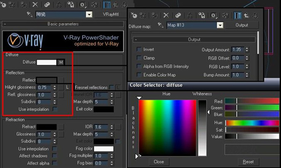281x168 pixels.
Task: Open the Map #13 name dropdown arrow
Action: coord(220,25)
